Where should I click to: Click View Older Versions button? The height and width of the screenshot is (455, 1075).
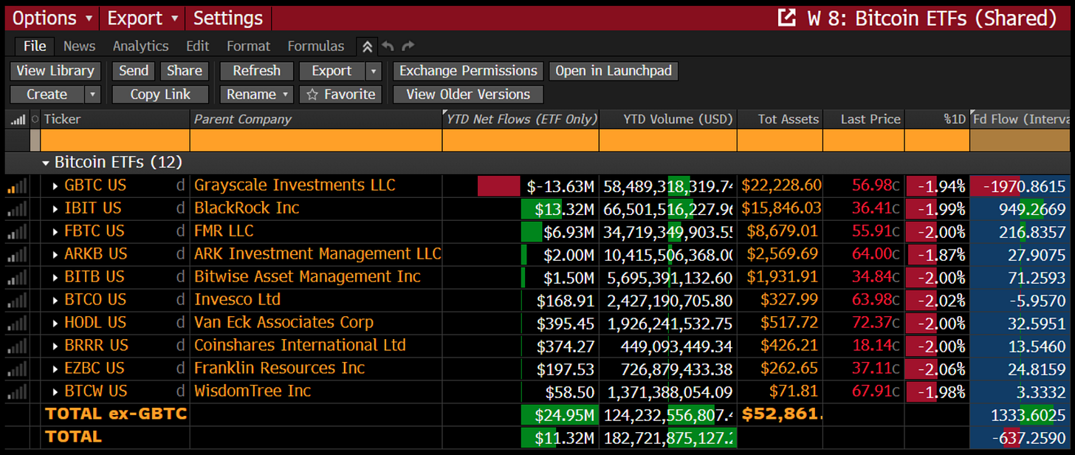pyautogui.click(x=468, y=95)
